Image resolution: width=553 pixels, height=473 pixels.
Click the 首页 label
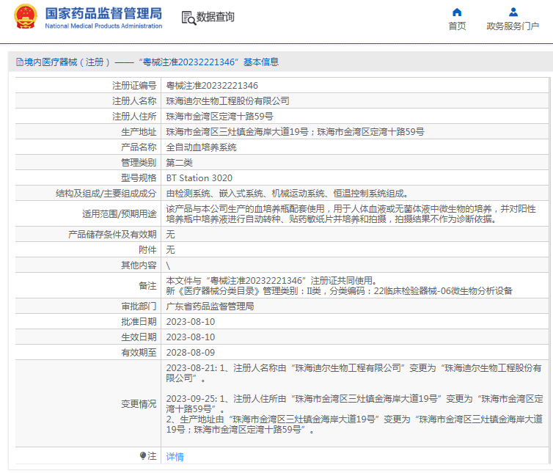click(457, 26)
